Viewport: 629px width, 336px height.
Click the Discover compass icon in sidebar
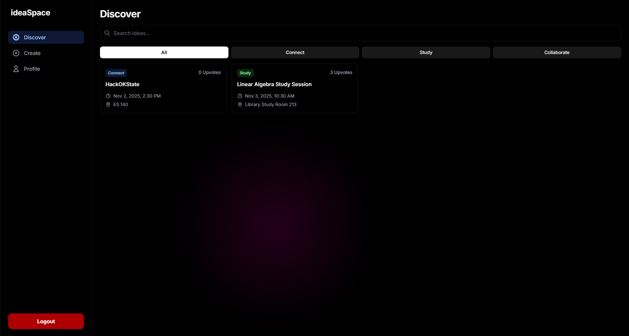[x=16, y=37]
